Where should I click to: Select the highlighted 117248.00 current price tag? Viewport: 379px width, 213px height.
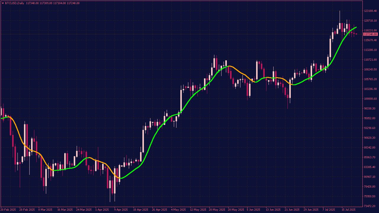tap(370, 34)
